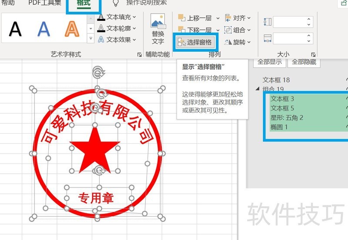Open the 文本填充 dropdown arrow
Screen dimensions: 348x240
[x=134, y=17]
